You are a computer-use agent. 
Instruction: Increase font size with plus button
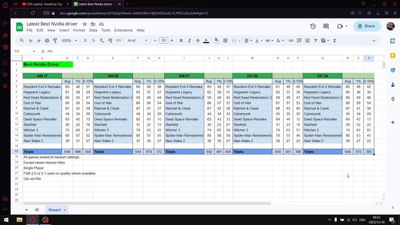pos(172,41)
